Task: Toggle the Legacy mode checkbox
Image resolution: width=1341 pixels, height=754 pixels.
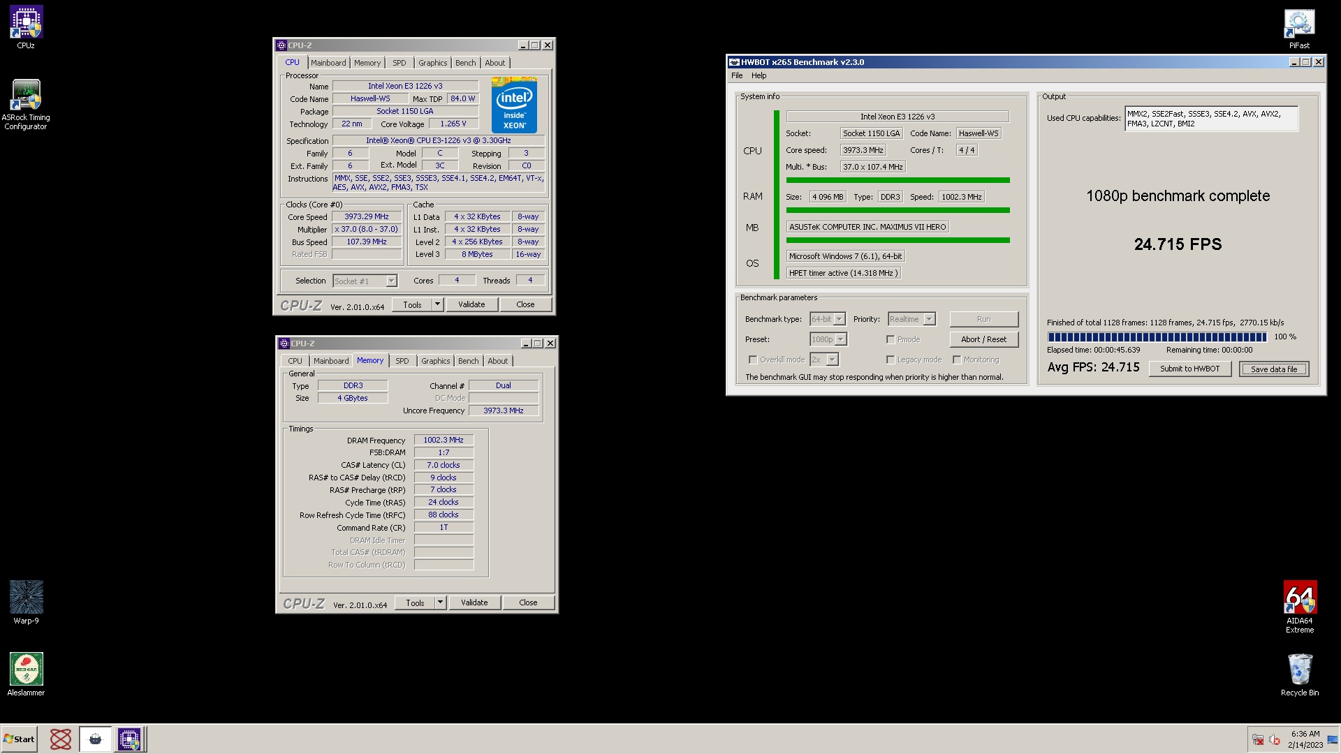Action: coord(891,360)
